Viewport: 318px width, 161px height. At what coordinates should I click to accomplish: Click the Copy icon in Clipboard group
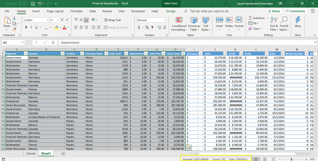coord(14,24)
